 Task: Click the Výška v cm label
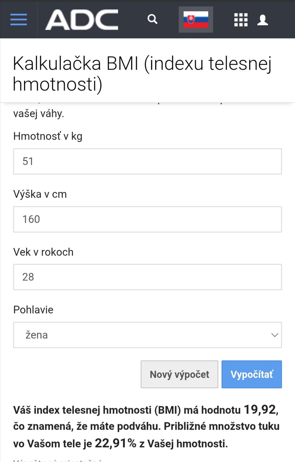(x=40, y=194)
